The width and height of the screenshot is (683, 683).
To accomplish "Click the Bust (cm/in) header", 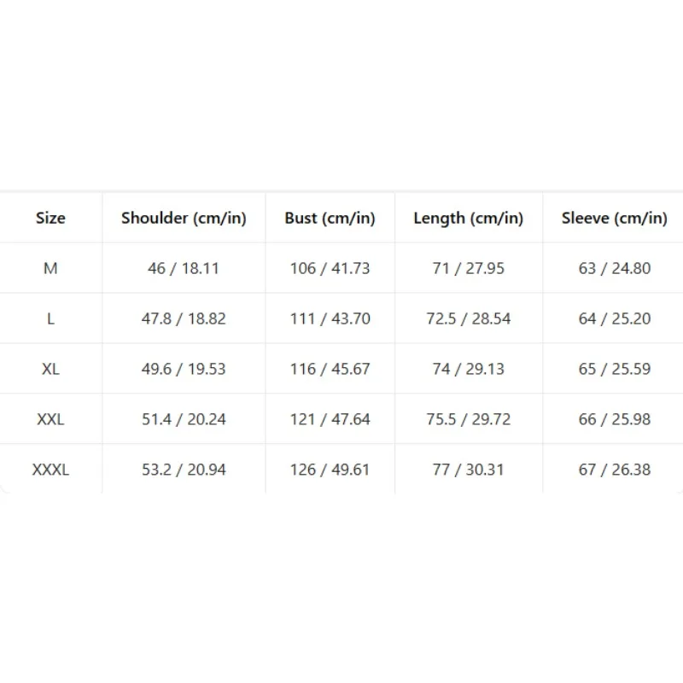I will pos(330,218).
